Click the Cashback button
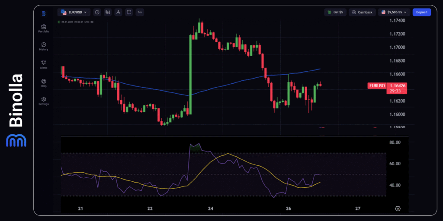This screenshot has height=221, width=443. [363, 13]
